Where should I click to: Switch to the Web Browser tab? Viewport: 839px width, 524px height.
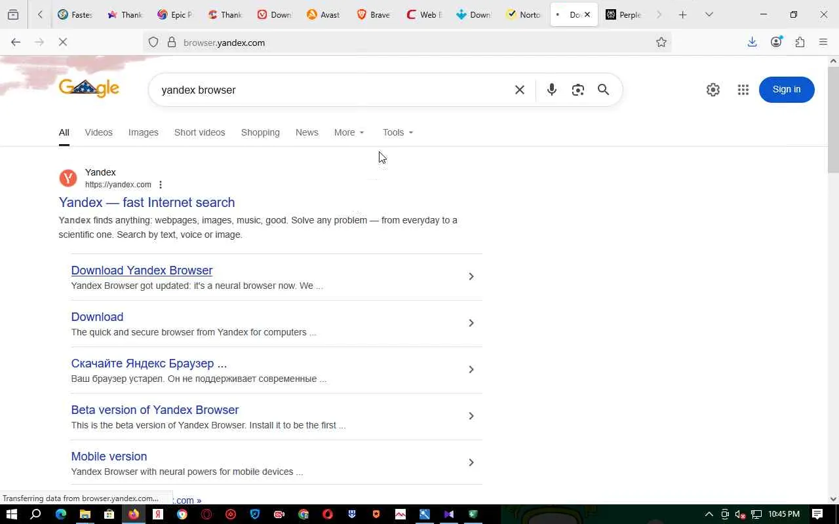(423, 14)
